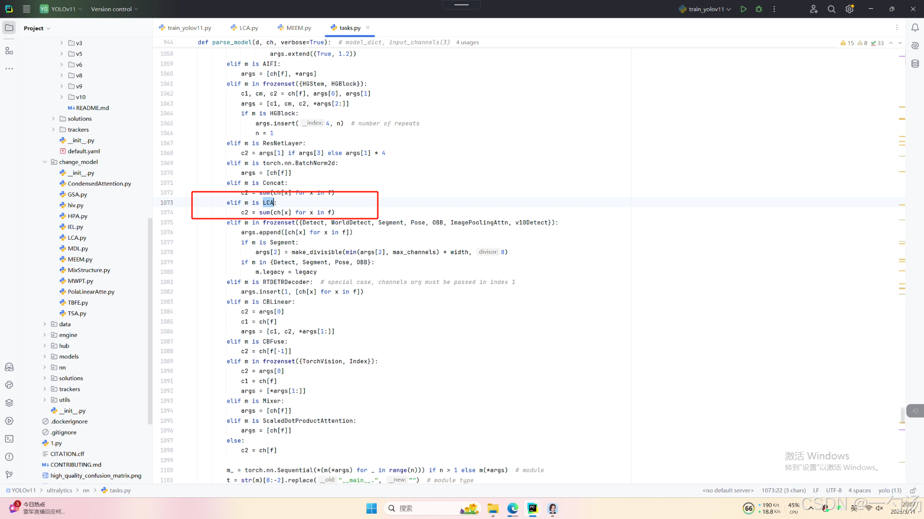Screen dimensions: 924x519
Task: Click Search Everywhere magnifier icon
Action: (x=831, y=9)
